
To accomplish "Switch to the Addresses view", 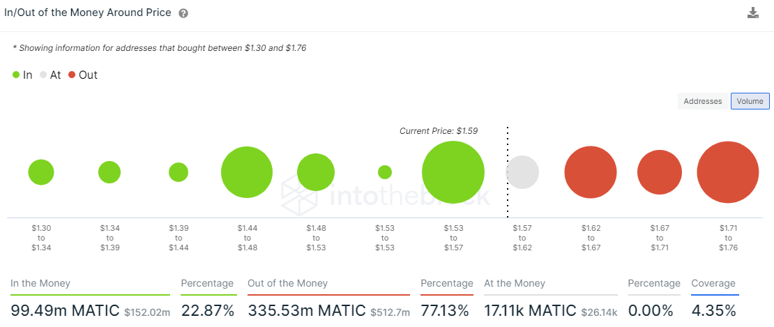I will [x=702, y=101].
